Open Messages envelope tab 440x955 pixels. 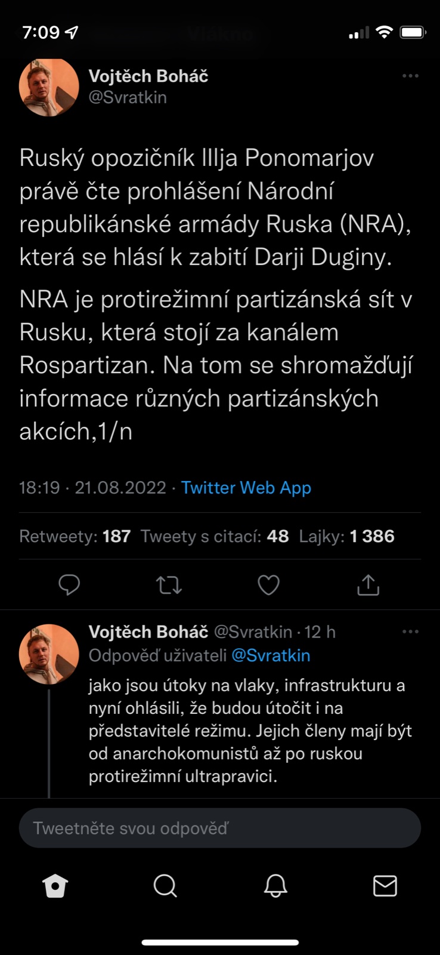coord(385,886)
